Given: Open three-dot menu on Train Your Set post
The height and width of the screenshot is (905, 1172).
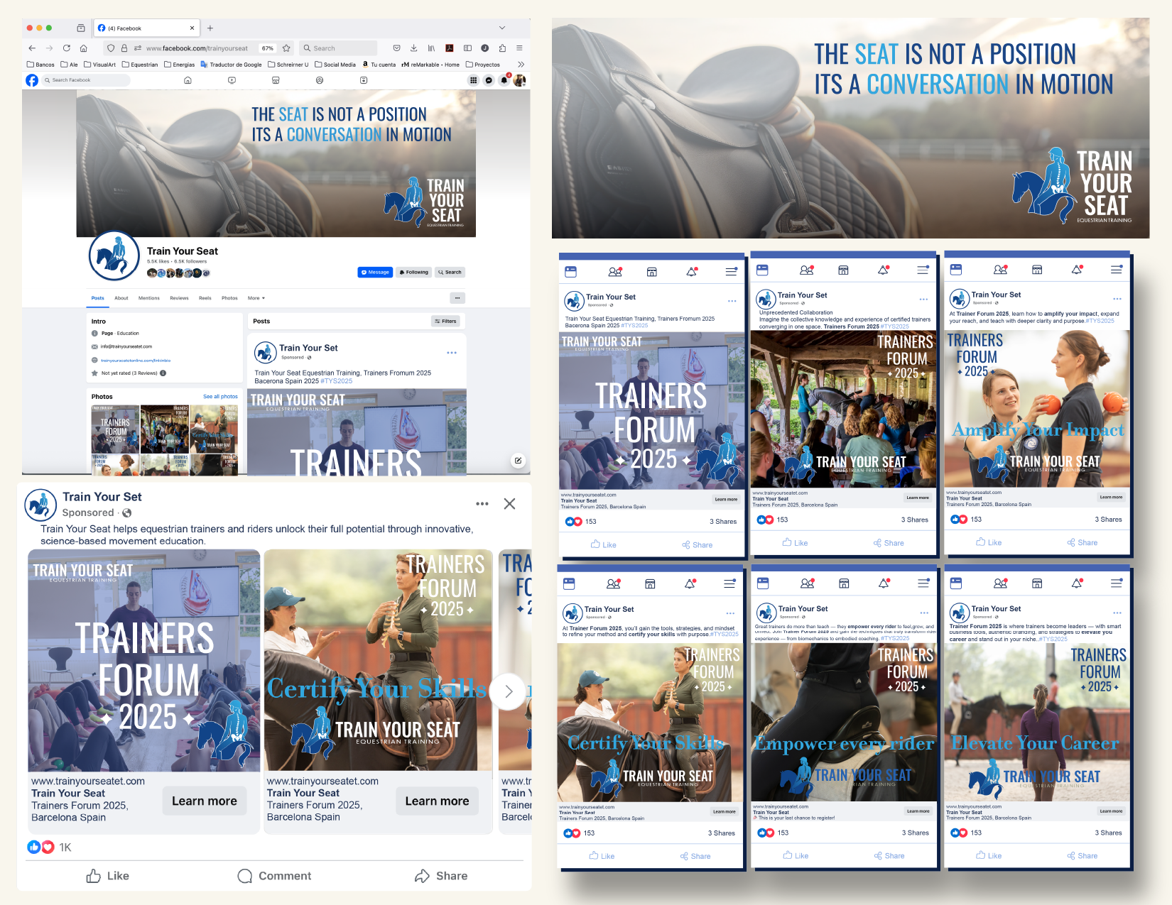Looking at the screenshot, I should pos(452,353).
